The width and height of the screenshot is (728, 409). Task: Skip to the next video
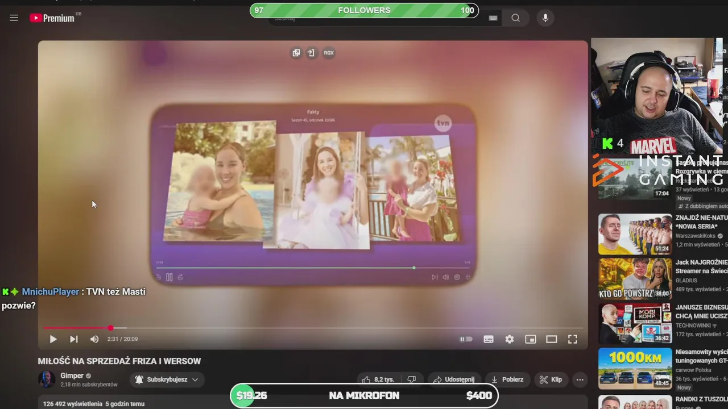74,339
